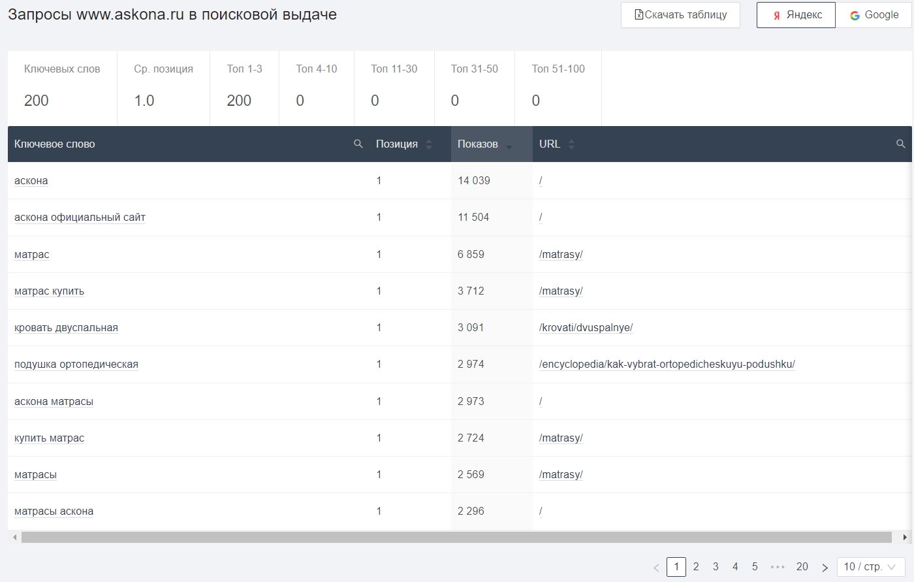Click the horizontal scrollbar left arrow

click(14, 538)
